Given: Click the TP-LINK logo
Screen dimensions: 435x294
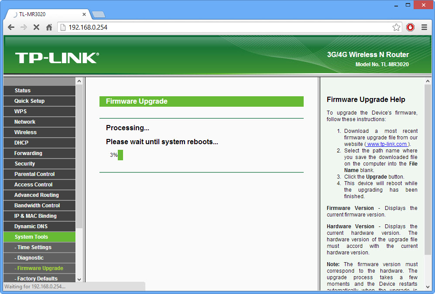Looking at the screenshot, I should 57,58.
